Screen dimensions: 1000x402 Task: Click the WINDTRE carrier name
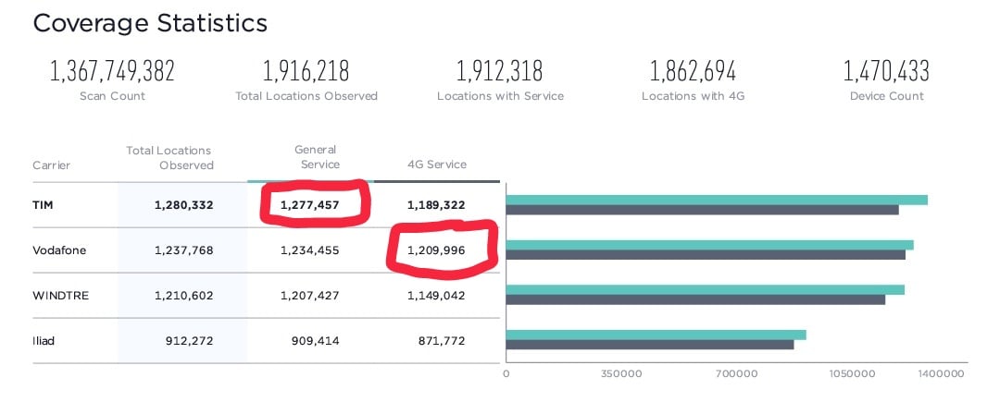pos(62,295)
